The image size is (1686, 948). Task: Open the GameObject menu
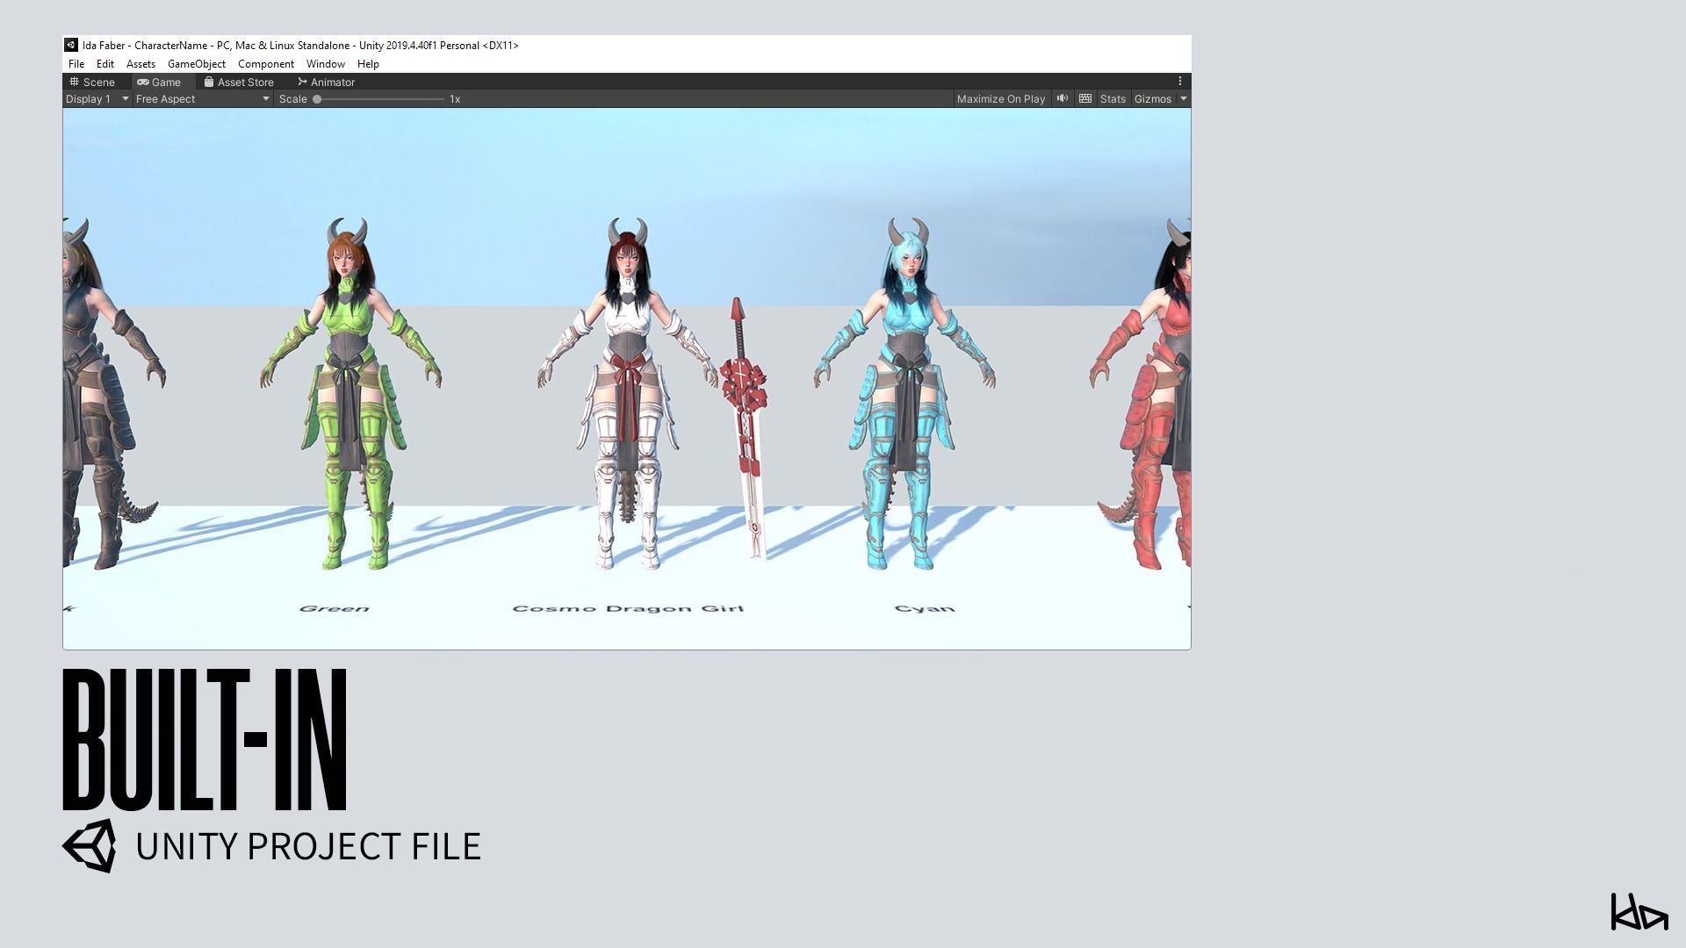point(196,63)
